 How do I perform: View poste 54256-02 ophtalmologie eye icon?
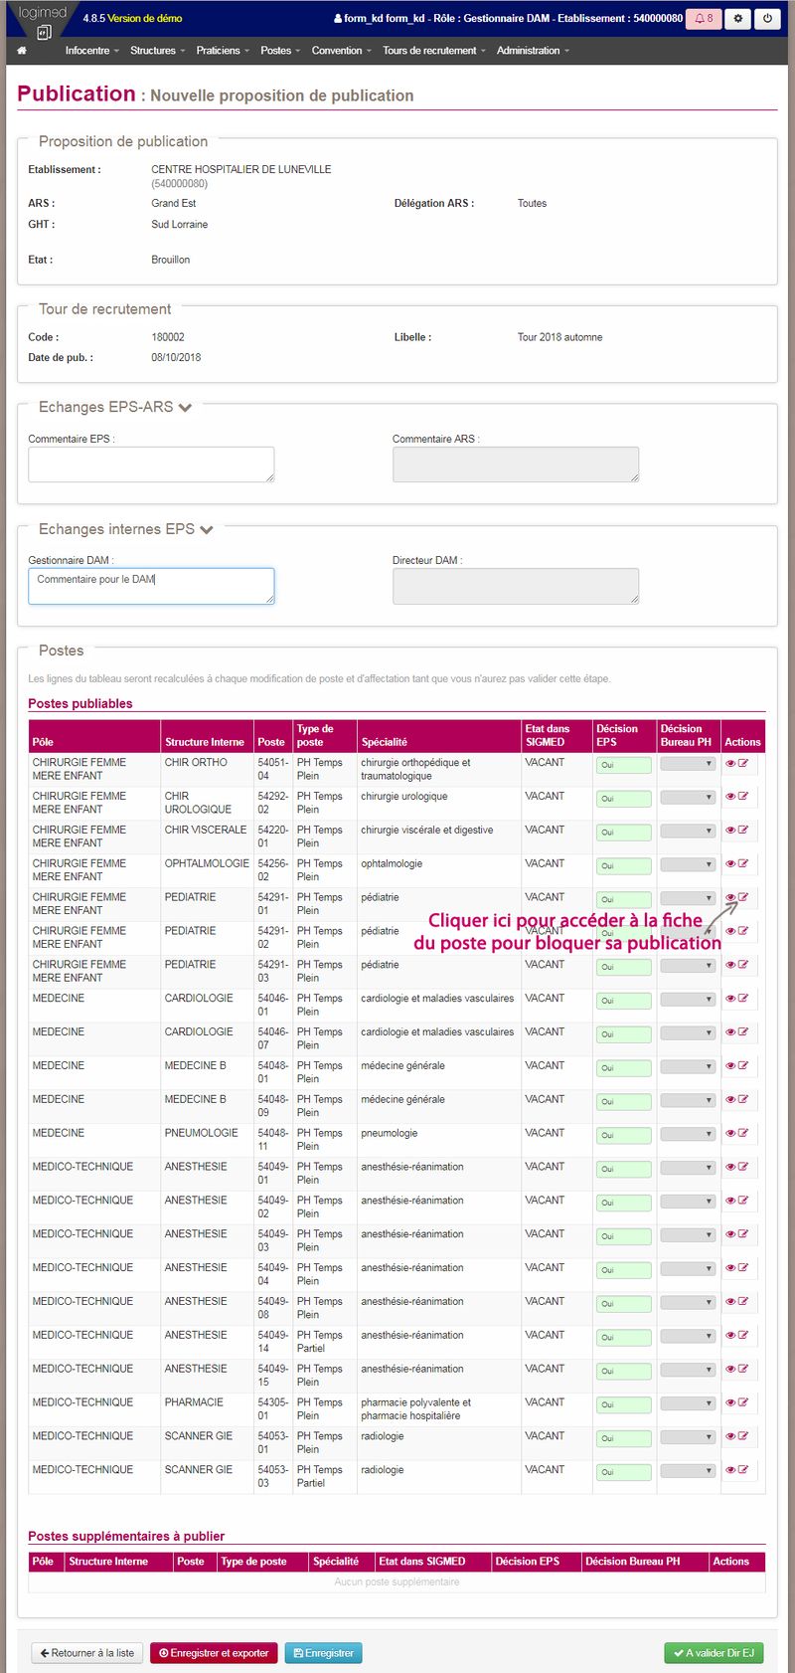(730, 864)
